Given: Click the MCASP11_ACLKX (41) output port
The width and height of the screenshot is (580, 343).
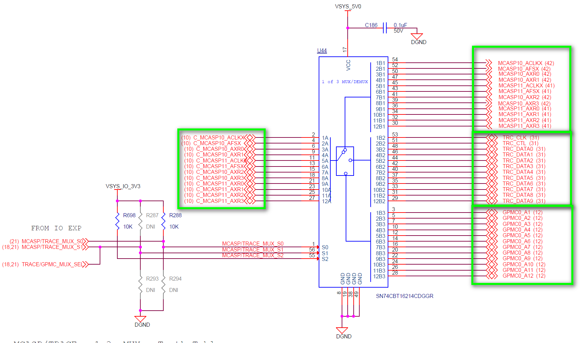Looking at the screenshot, I should click(520, 85).
